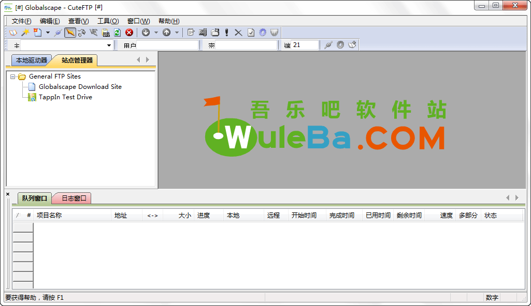The height and width of the screenshot is (306, 531).
Task: Open the Upload options dropdown arrow
Action: tap(177, 33)
